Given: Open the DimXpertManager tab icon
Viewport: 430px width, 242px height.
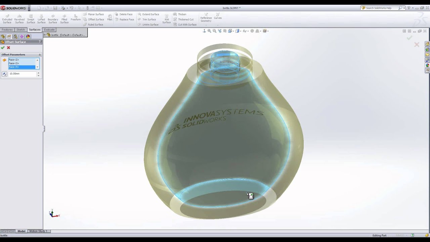Looking at the screenshot, I should [x=22, y=37].
